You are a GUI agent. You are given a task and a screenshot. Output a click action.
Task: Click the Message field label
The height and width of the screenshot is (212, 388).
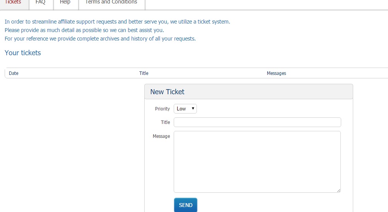pyautogui.click(x=161, y=136)
